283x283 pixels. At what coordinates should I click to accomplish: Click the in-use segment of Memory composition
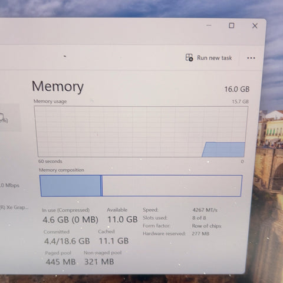pos(71,186)
